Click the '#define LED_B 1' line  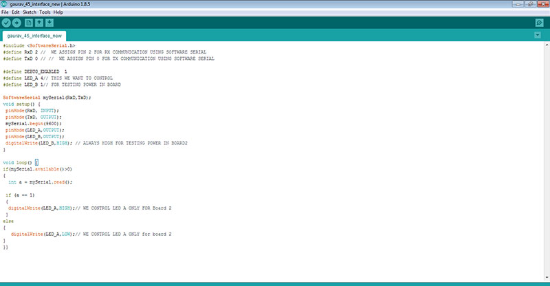tap(62, 85)
